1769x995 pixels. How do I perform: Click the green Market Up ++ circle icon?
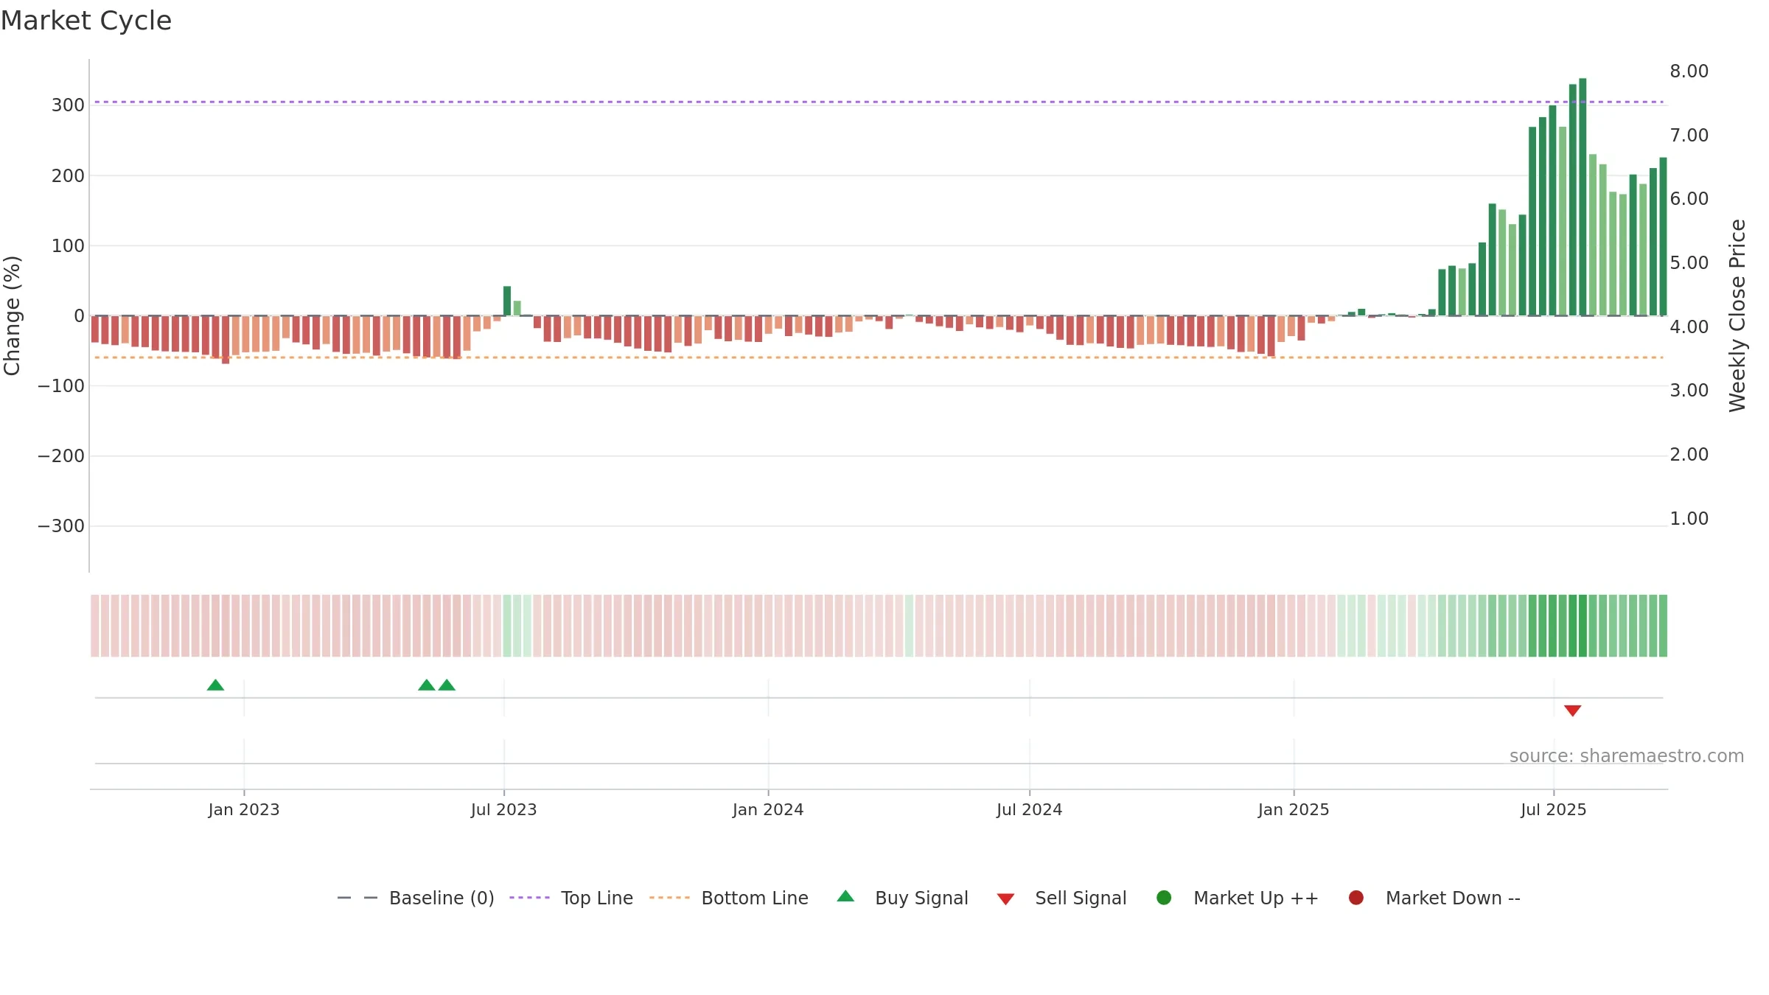(x=1164, y=898)
